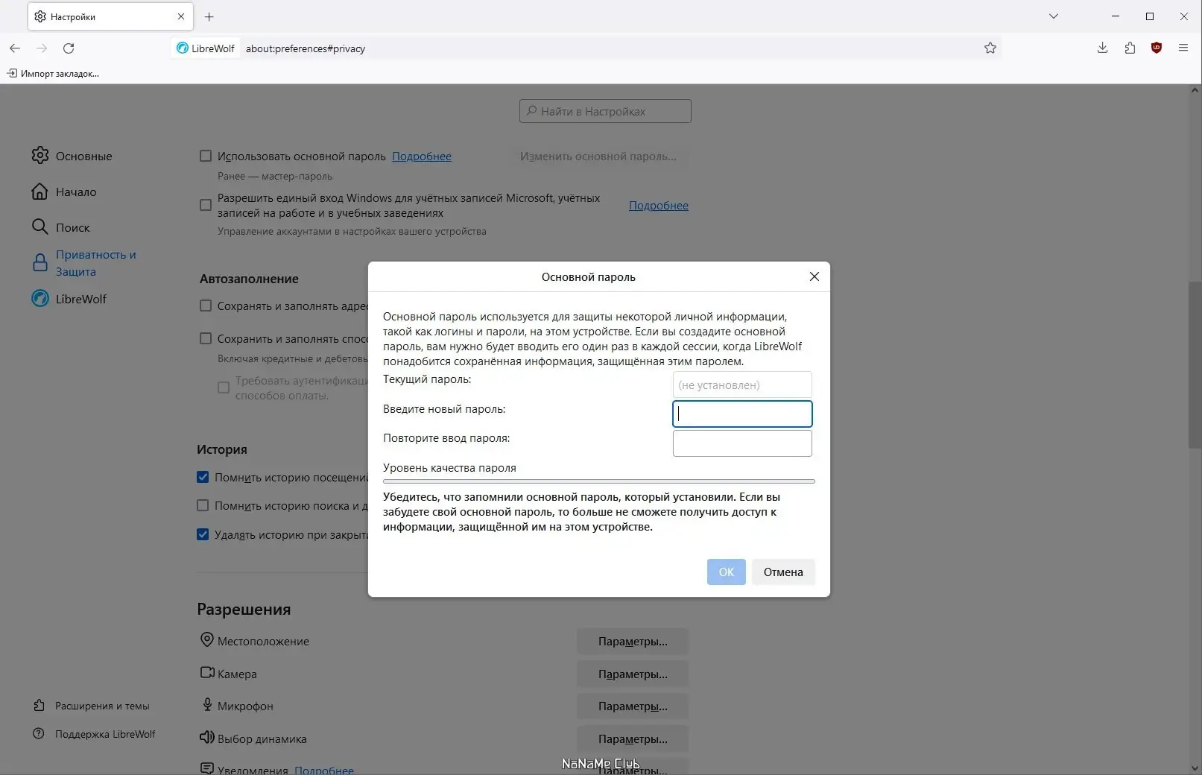Toggle Удалять историю при закрытии checkbox
1202x775 pixels.
coord(203,534)
